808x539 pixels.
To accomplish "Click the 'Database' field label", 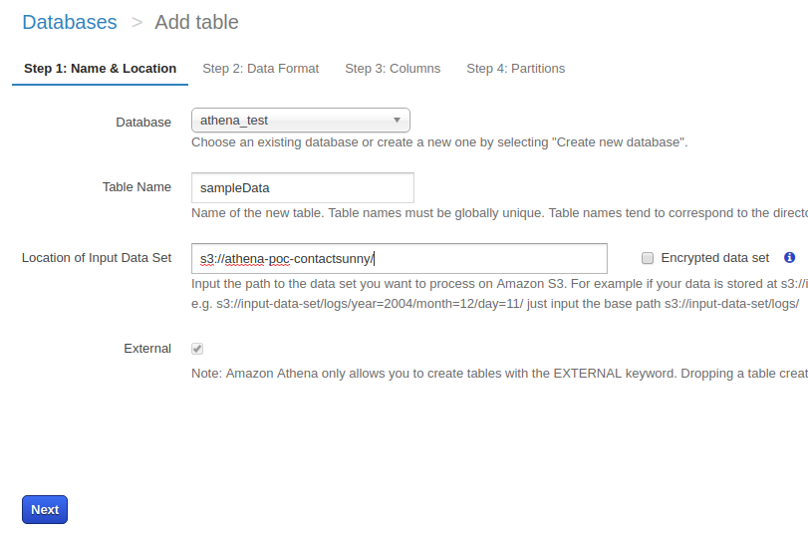I will coord(143,123).
